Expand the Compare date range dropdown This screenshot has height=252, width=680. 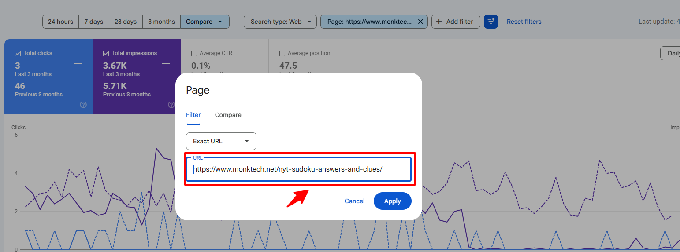click(x=205, y=22)
